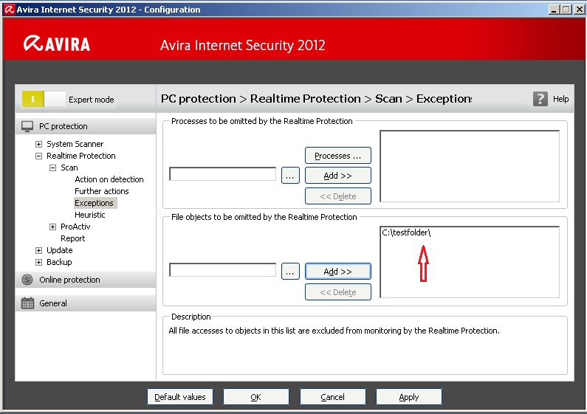This screenshot has height=414, width=587.
Task: Open Help via question mark icon
Action: 540,99
